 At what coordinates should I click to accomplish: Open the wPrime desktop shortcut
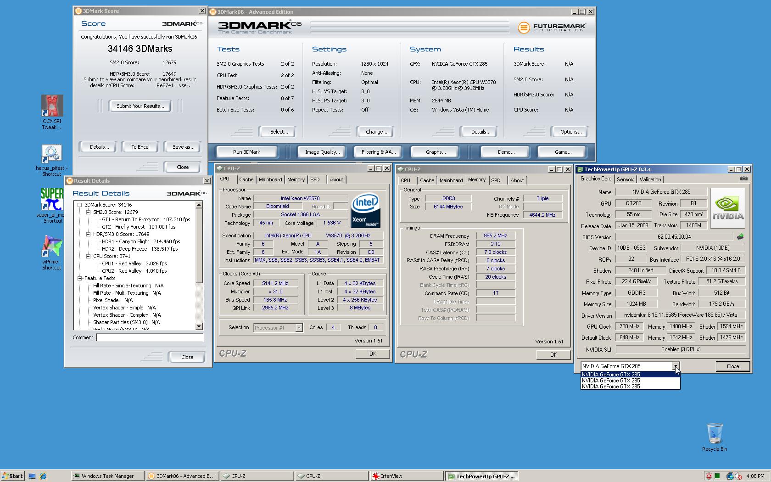[52, 246]
